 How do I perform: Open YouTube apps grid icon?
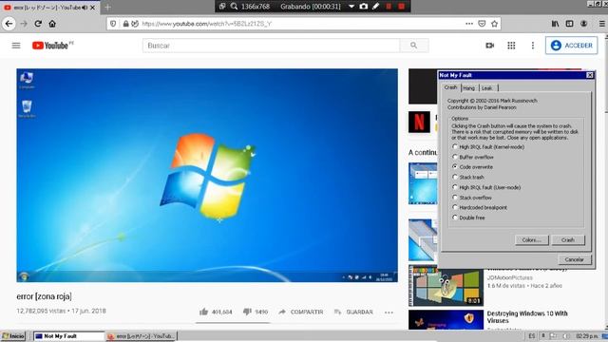511,46
